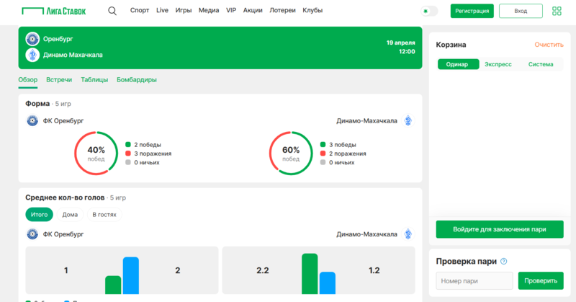The width and height of the screenshot is (576, 302).
Task: Click the Orenburg crest in match header
Action: 32,39
